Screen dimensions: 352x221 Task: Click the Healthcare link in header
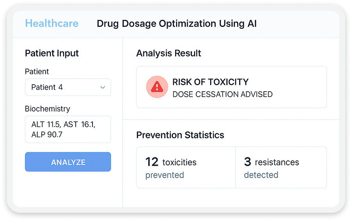tap(52, 23)
